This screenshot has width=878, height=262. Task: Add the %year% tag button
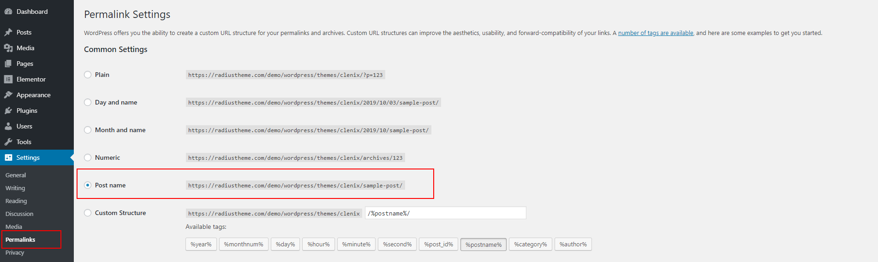tap(201, 244)
